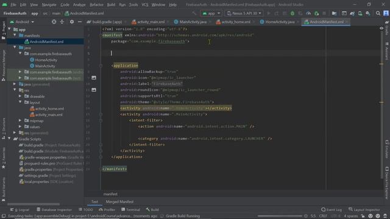
Task: Open the Database Inspector tool window
Action: pyautogui.click(x=54, y=210)
